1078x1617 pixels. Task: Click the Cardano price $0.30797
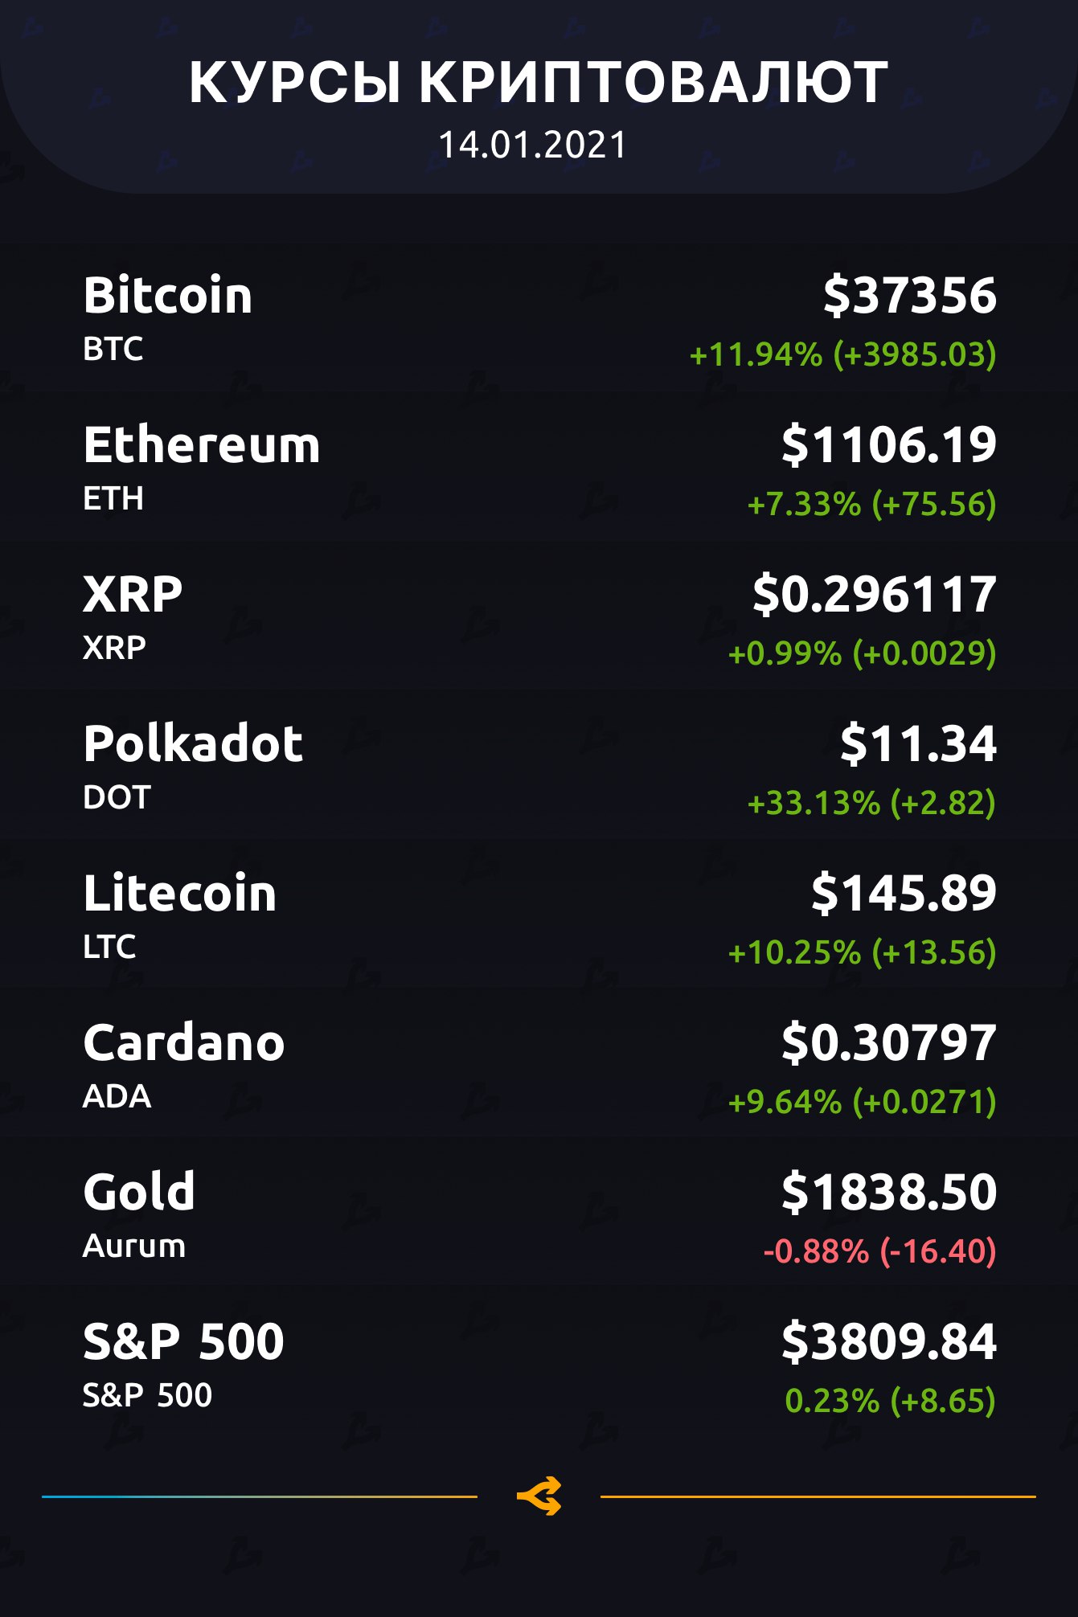coord(888,1042)
